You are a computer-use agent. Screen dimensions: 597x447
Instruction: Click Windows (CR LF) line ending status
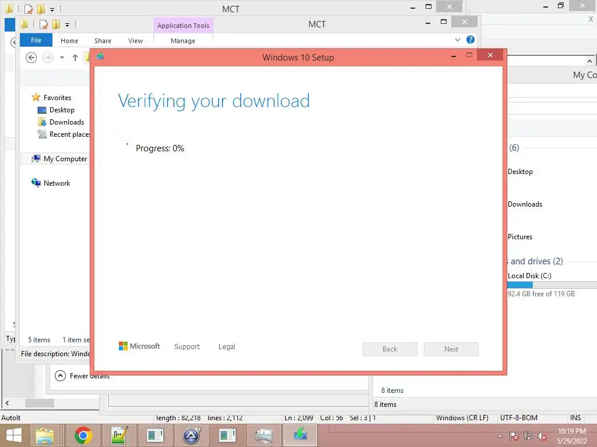click(x=462, y=418)
